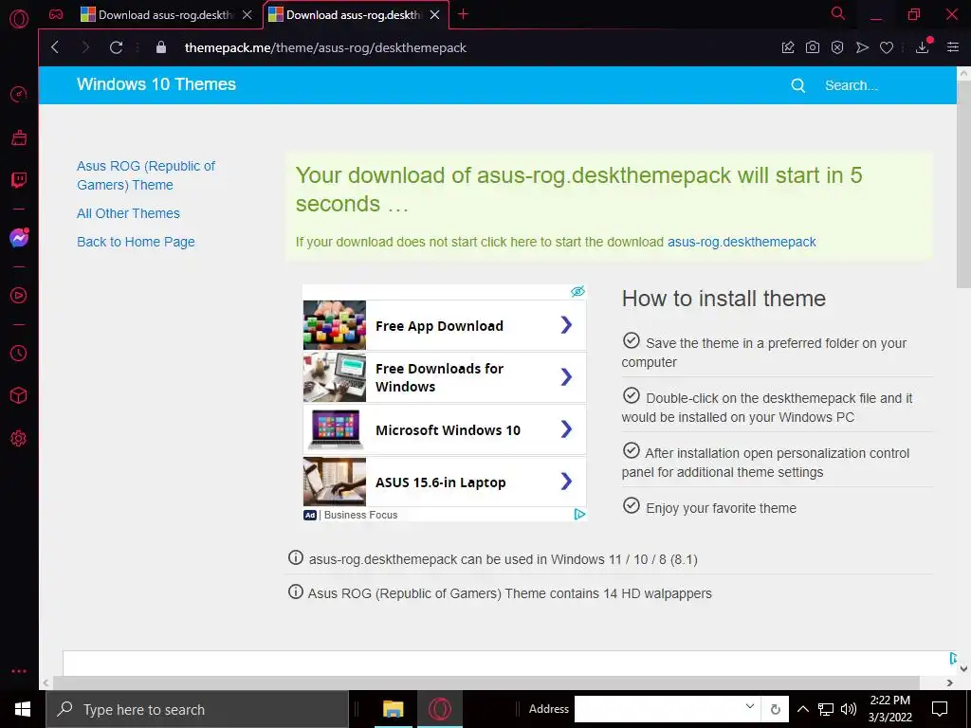Screen dimensions: 971x728
Task: Click the Free App Download ad row
Action: 444,326
